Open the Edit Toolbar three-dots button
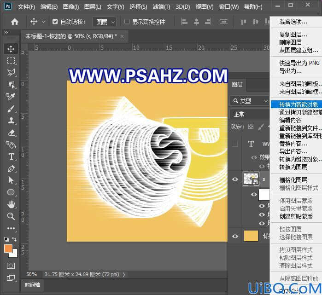 (11, 228)
